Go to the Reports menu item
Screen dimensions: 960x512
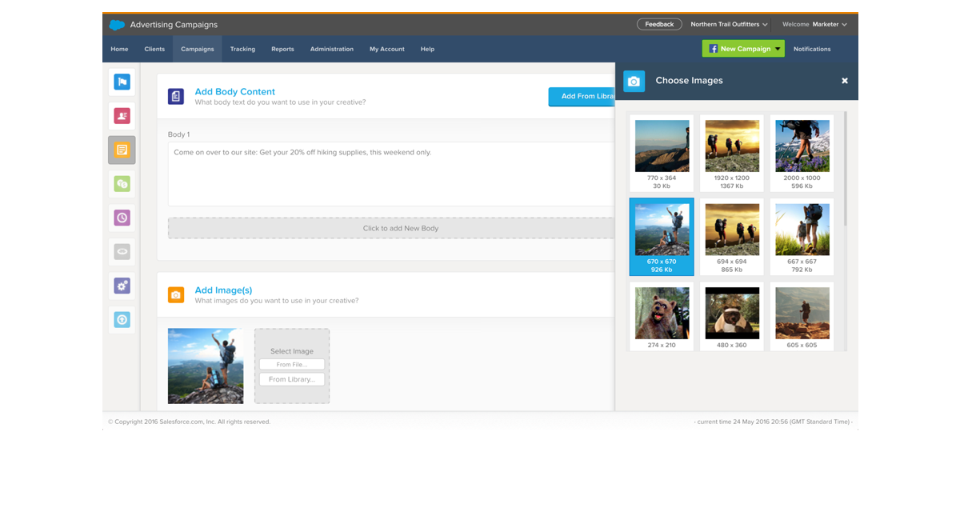tap(282, 49)
